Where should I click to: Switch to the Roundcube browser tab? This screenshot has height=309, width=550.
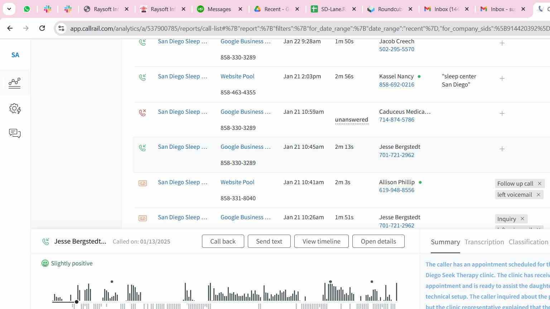pyautogui.click(x=385, y=9)
